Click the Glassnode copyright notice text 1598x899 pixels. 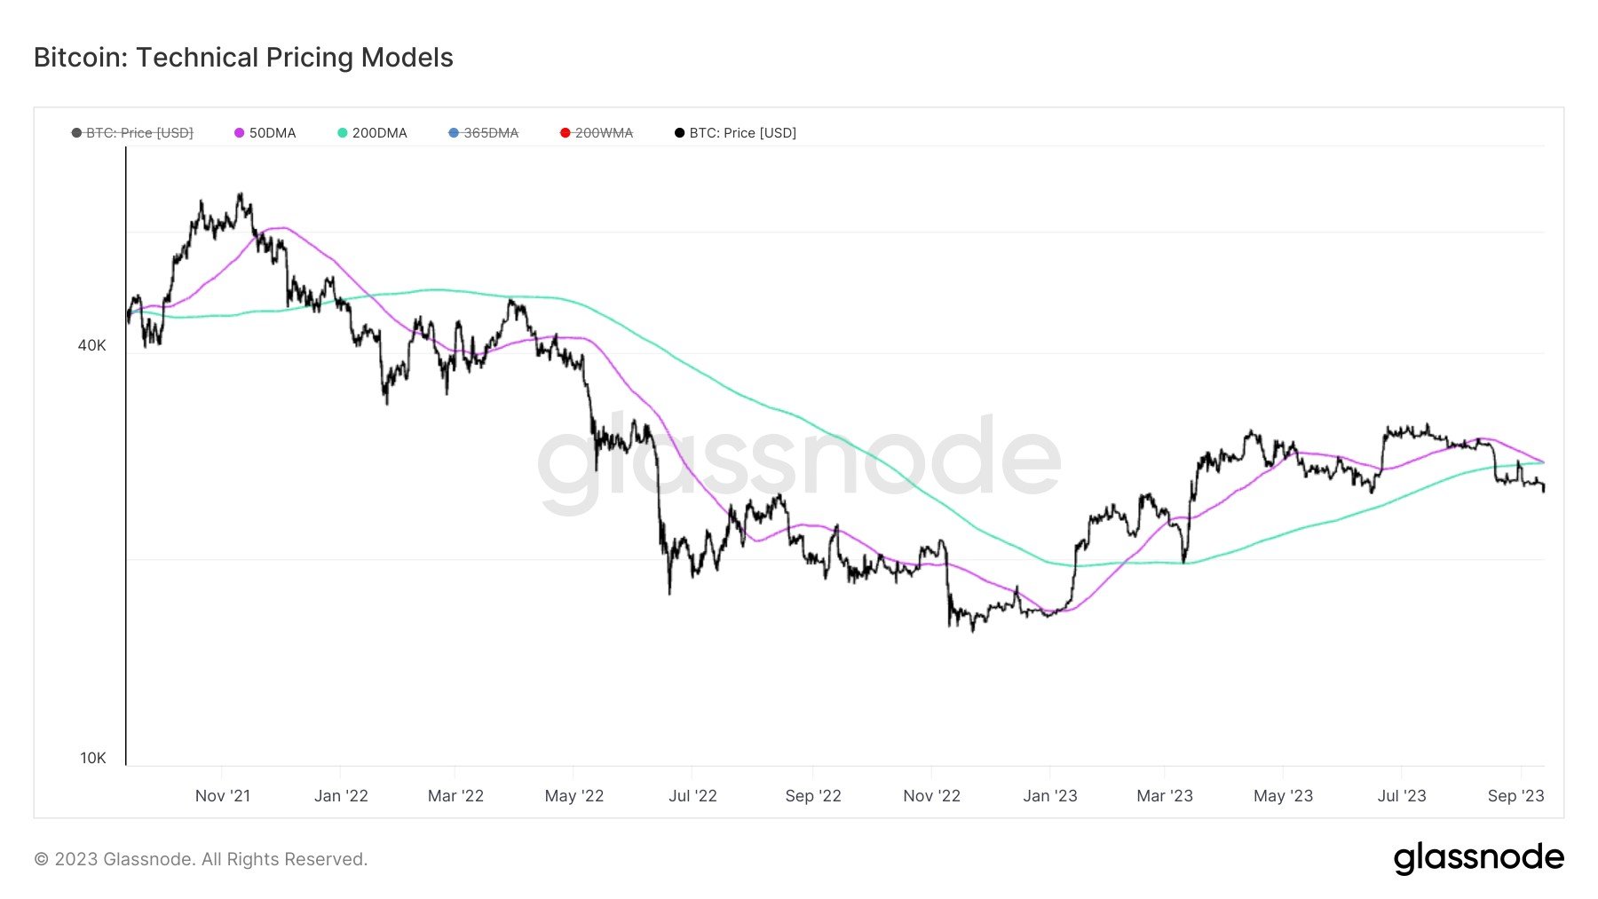[x=201, y=859]
